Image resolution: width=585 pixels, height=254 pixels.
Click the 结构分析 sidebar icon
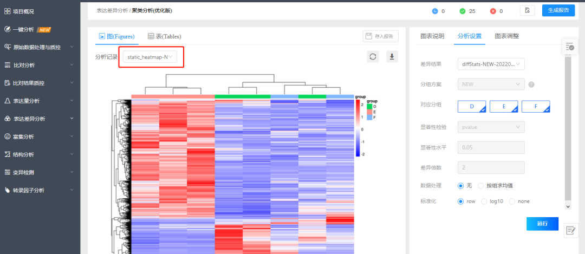pyautogui.click(x=7, y=154)
